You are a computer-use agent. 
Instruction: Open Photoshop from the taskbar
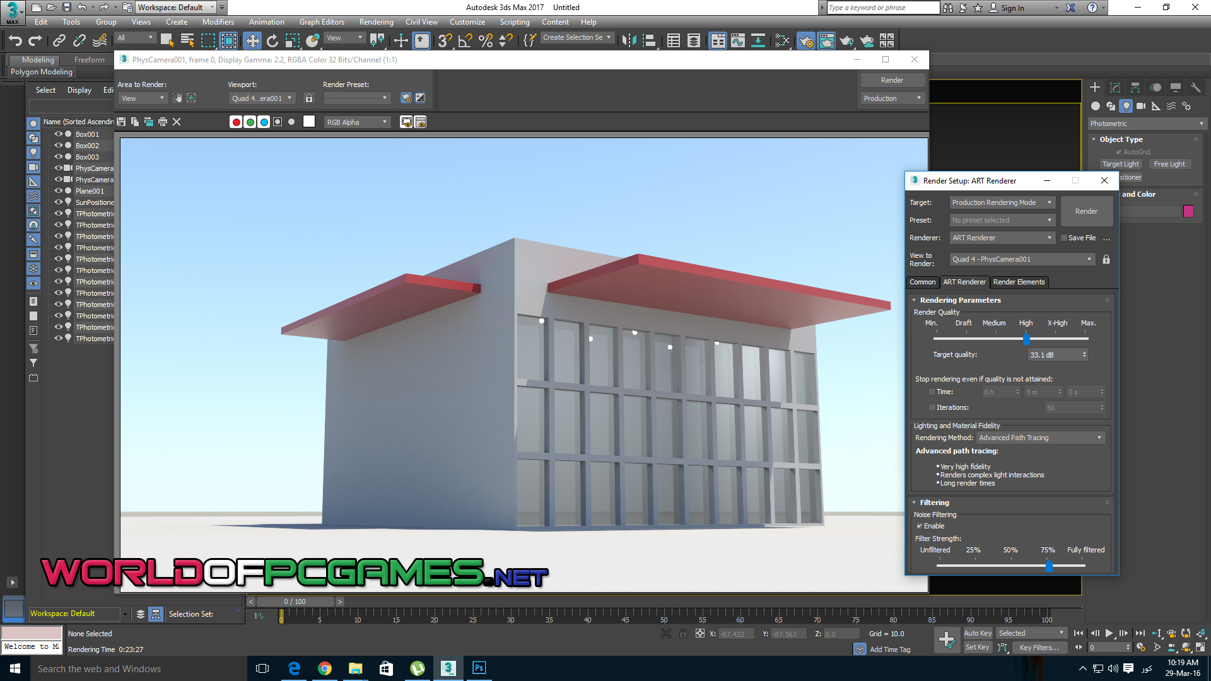[479, 668]
